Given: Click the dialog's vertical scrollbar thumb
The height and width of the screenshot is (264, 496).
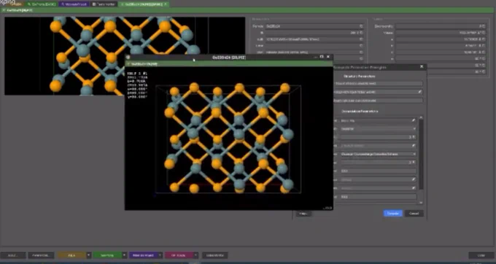Looking at the screenshot, I should click(421, 155).
